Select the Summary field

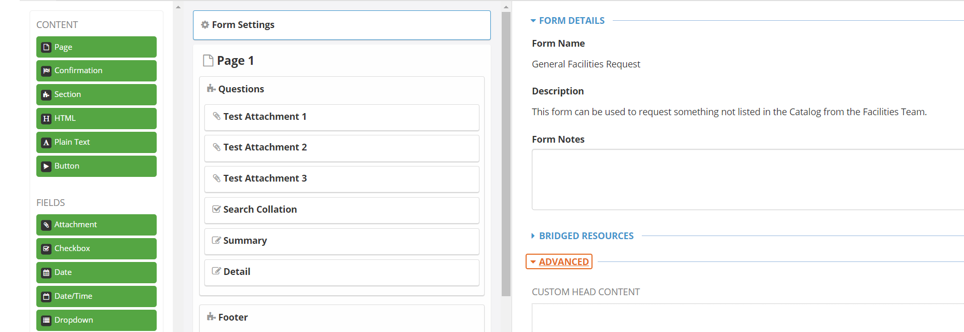coord(342,242)
